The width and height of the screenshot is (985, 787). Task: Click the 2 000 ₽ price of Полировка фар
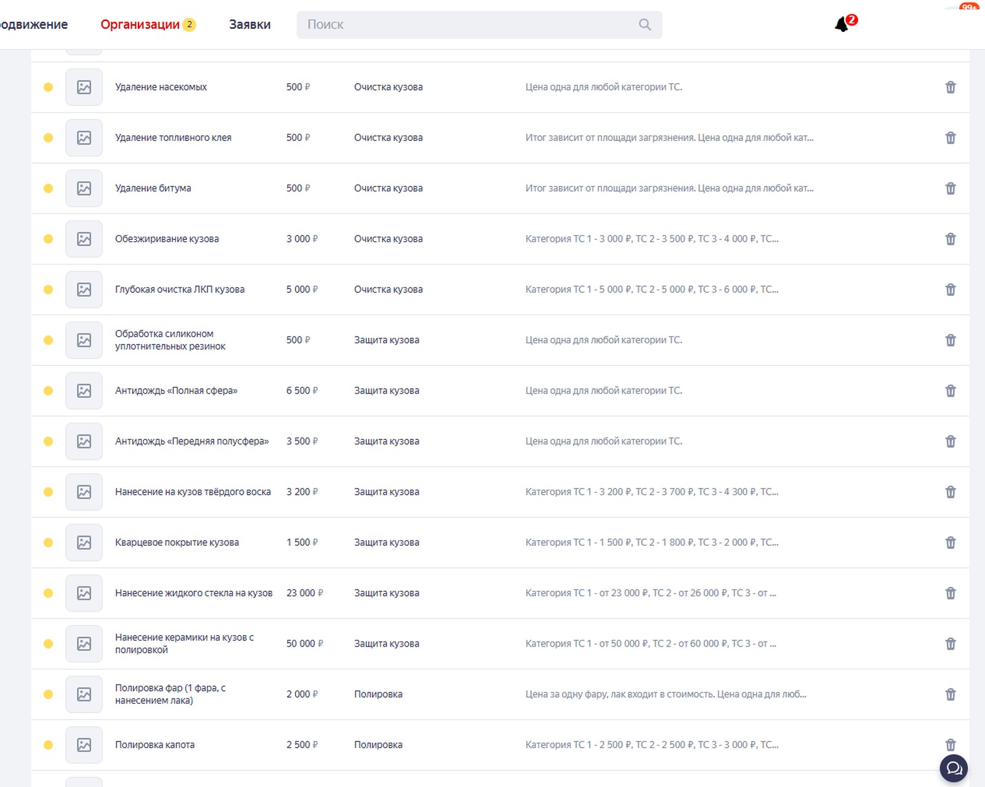[x=302, y=694]
